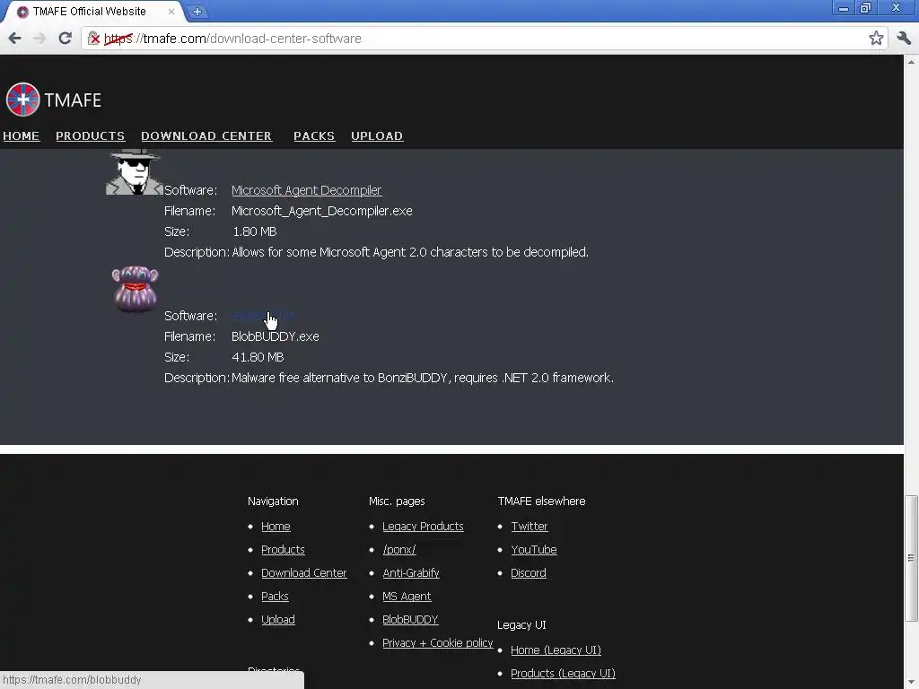The height and width of the screenshot is (689, 919).
Task: Open the Anti-Grabify link
Action: click(x=411, y=573)
